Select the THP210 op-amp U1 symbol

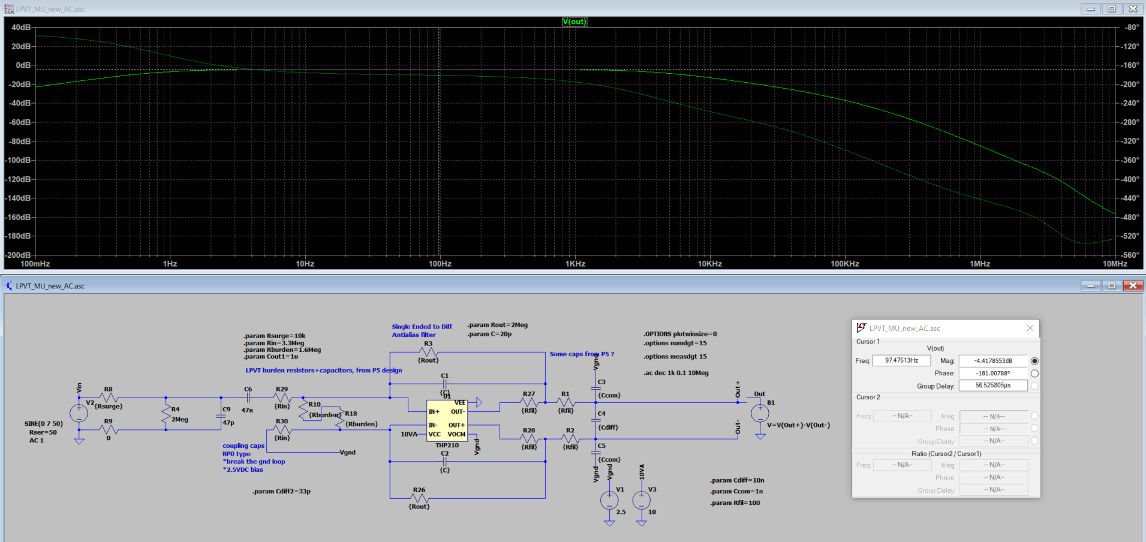pos(447,420)
